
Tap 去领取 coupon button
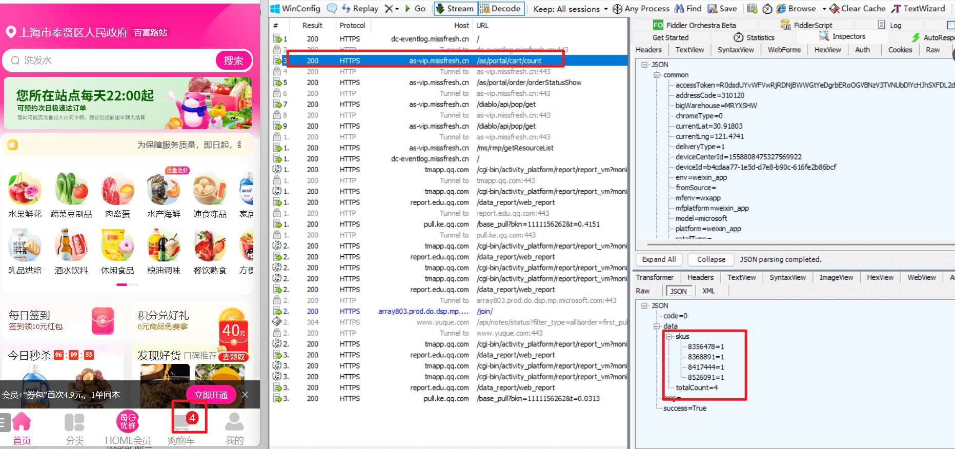[233, 357]
